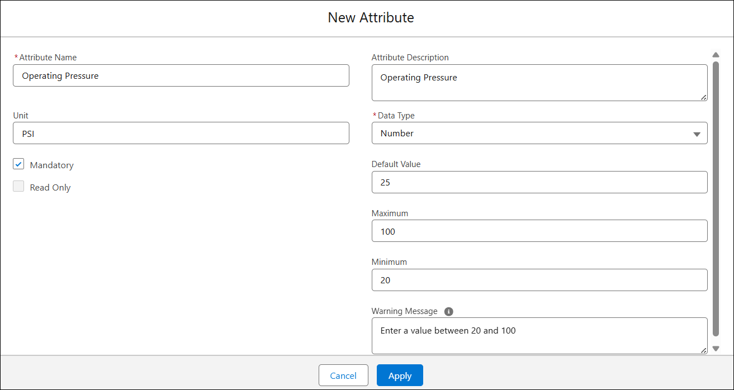
Task: Click the Unit label
Action: (x=21, y=115)
